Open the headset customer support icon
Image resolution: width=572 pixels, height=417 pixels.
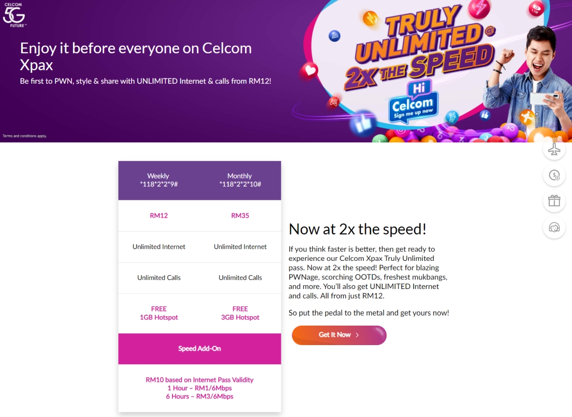click(x=554, y=228)
